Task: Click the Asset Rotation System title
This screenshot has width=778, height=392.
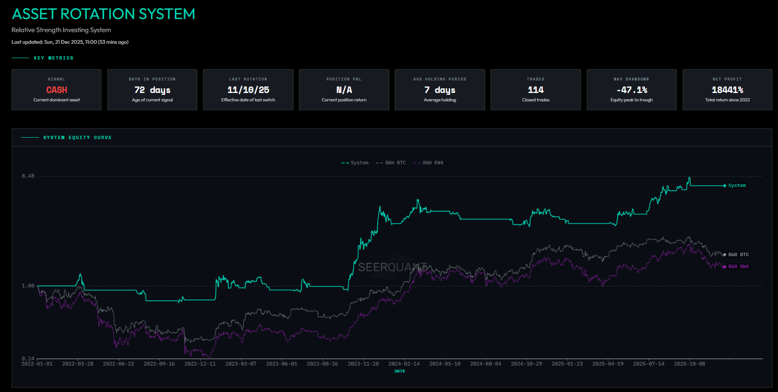Action: 103,14
